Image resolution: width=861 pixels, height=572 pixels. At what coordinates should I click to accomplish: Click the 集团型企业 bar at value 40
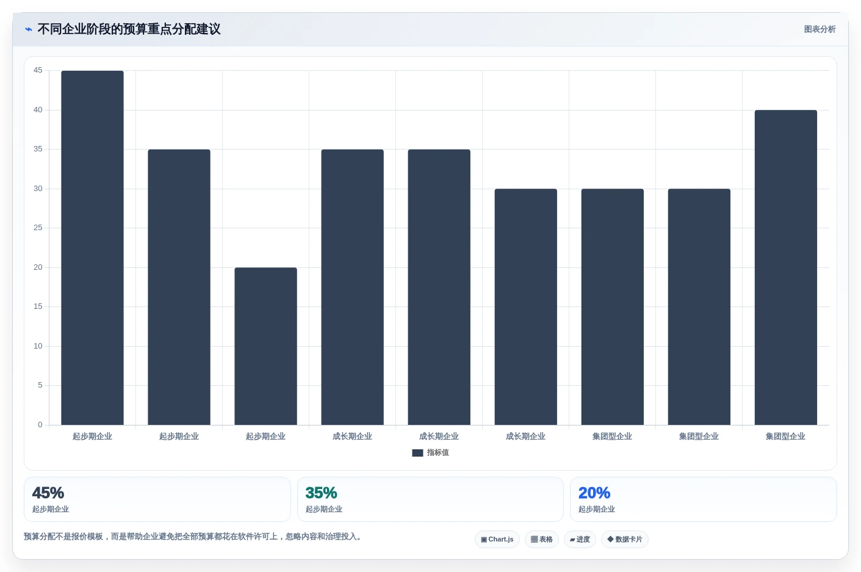[x=786, y=267]
